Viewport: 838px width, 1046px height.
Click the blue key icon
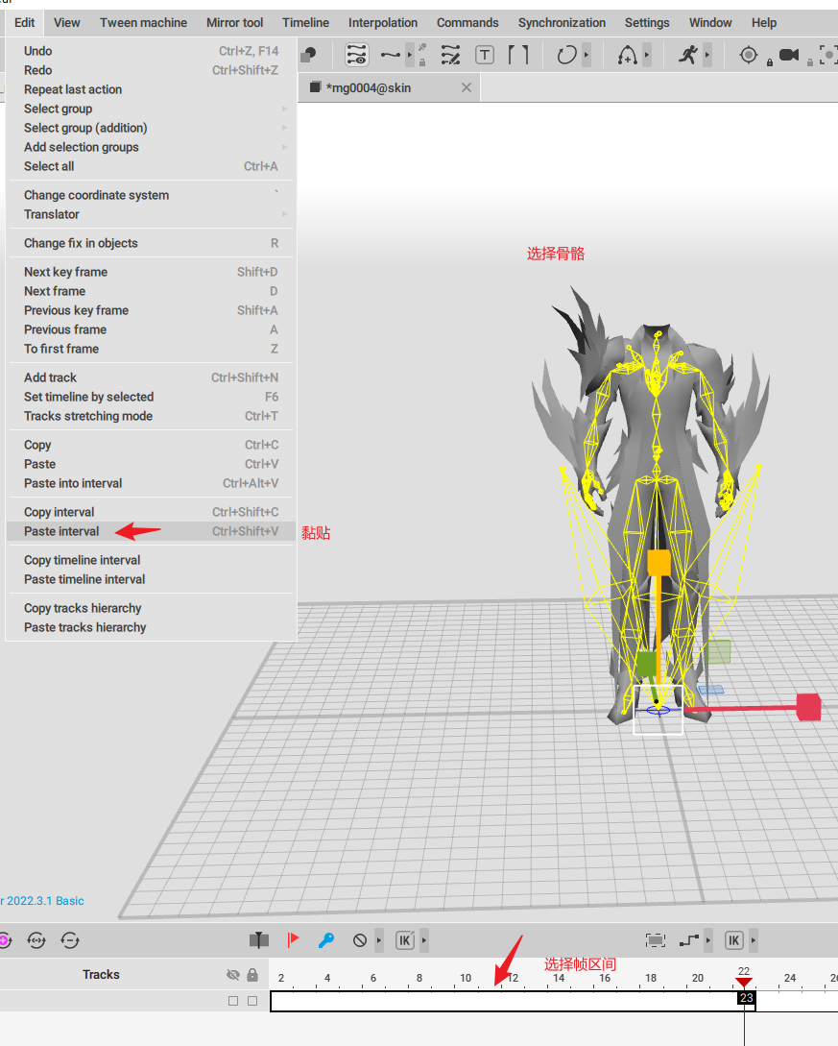click(326, 940)
